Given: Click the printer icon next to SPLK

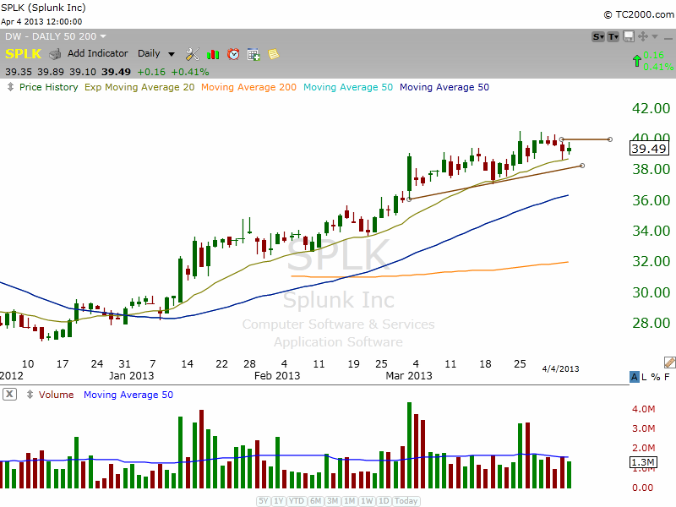Looking at the screenshot, I should click(55, 54).
